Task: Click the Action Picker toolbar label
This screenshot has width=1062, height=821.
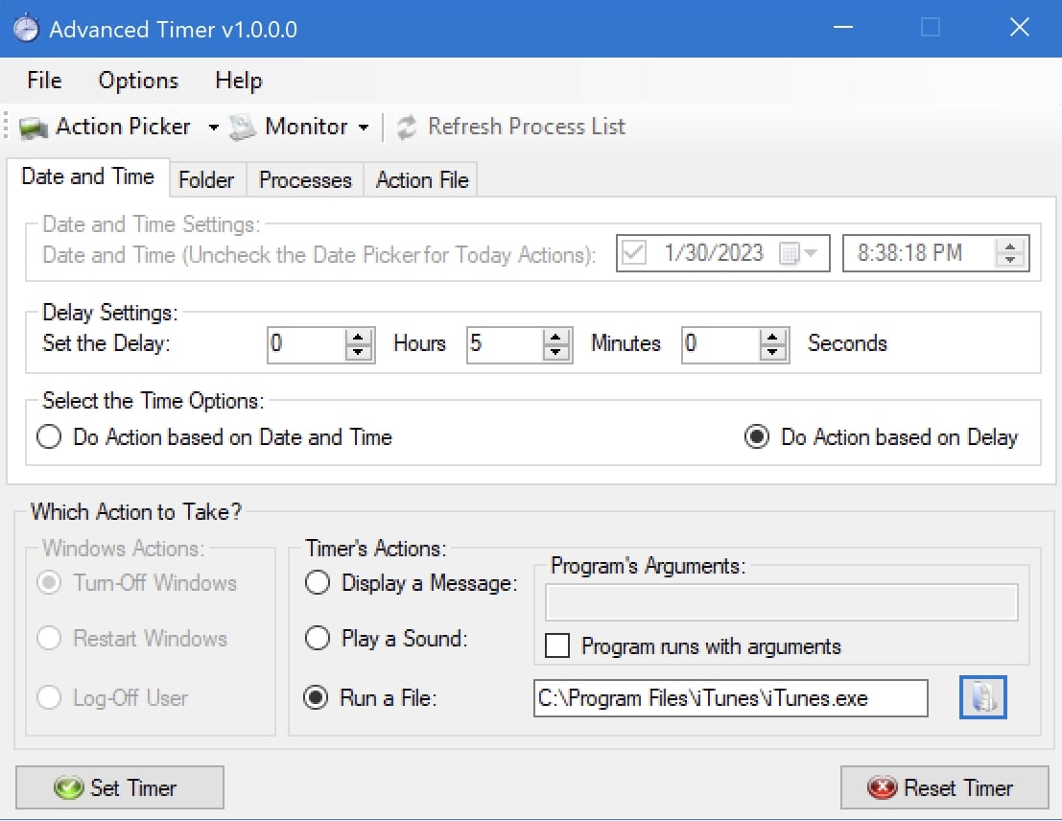Action: pos(123,127)
